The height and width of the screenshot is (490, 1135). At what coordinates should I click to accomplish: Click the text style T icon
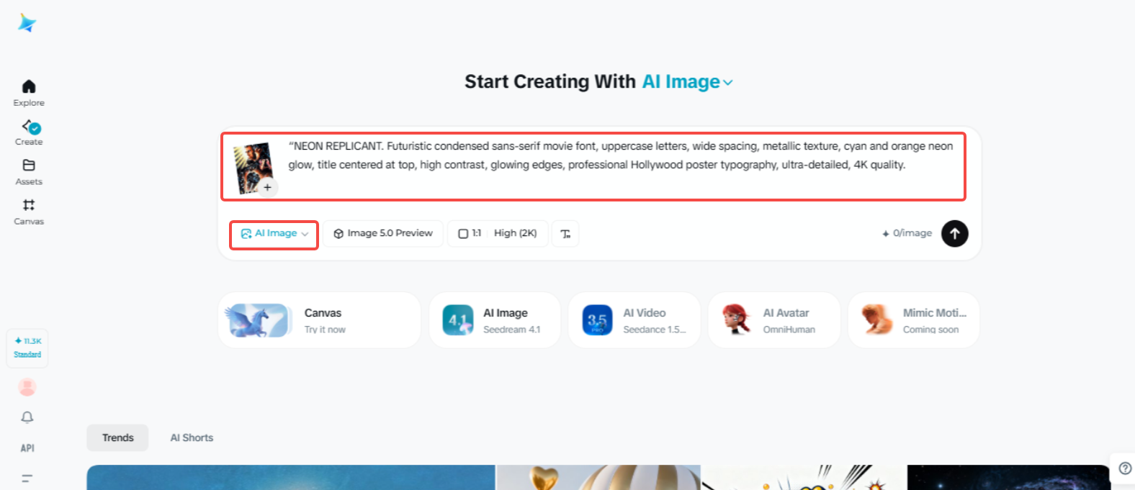click(x=565, y=234)
